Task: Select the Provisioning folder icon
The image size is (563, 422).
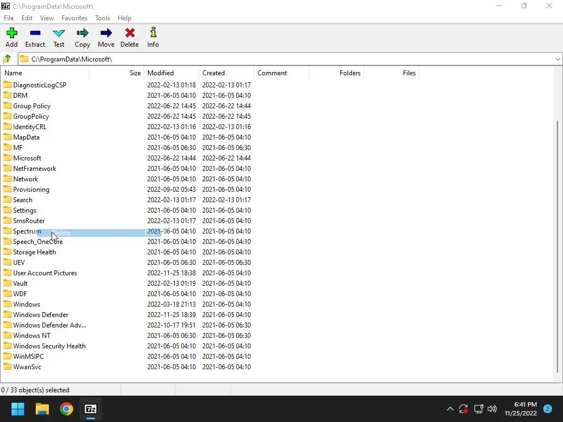Action: [8, 189]
